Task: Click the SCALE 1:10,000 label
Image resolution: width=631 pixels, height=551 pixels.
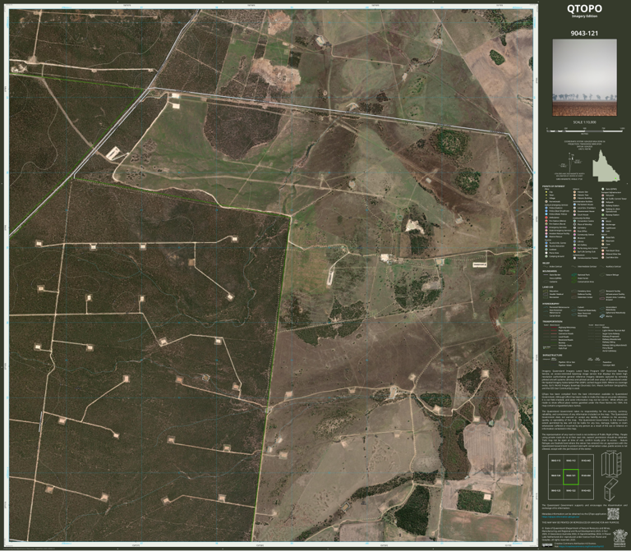Action: (x=584, y=122)
